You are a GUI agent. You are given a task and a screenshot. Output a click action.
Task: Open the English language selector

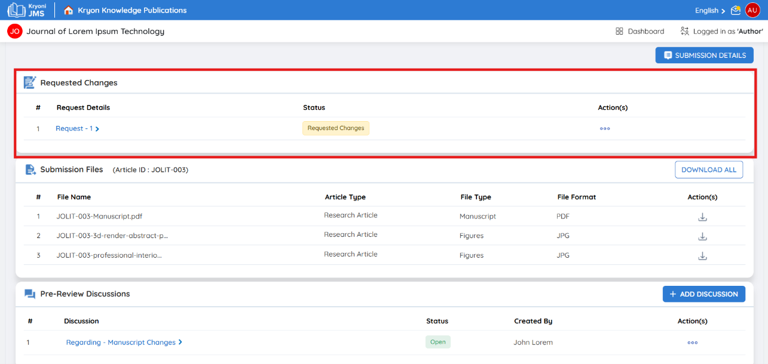(709, 11)
